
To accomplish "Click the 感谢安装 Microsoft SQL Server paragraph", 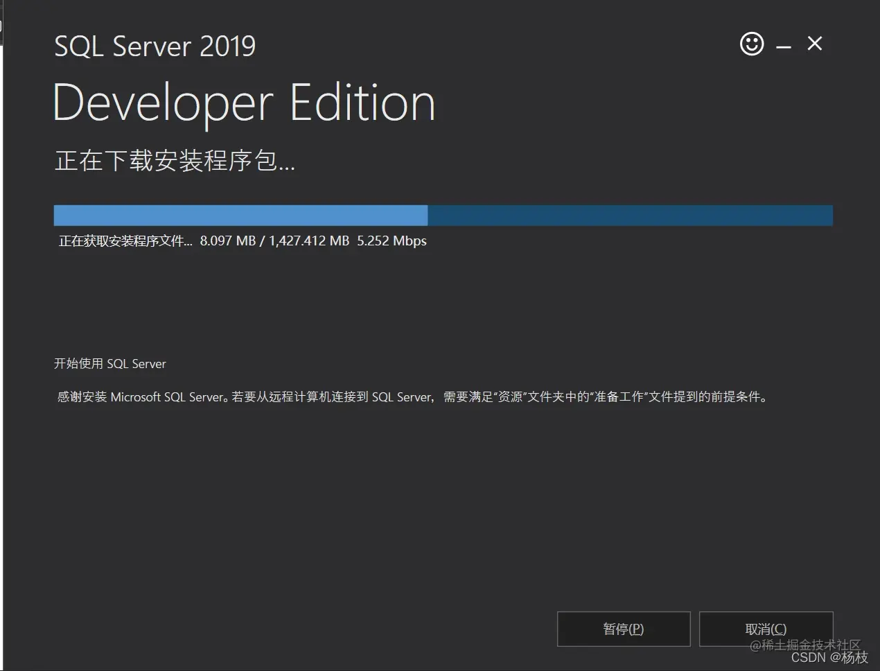I will pyautogui.click(x=413, y=397).
